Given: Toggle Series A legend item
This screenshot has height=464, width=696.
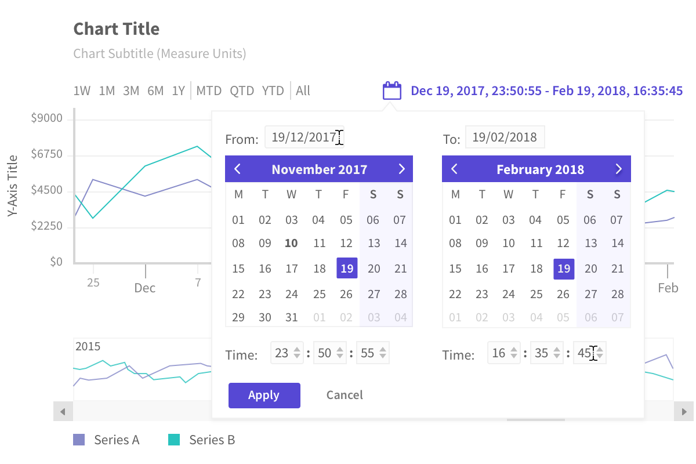Looking at the screenshot, I should [x=107, y=440].
